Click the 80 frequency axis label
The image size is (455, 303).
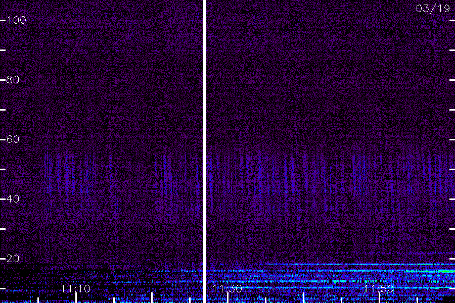click(13, 80)
